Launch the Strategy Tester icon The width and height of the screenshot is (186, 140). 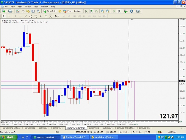click(38, 11)
